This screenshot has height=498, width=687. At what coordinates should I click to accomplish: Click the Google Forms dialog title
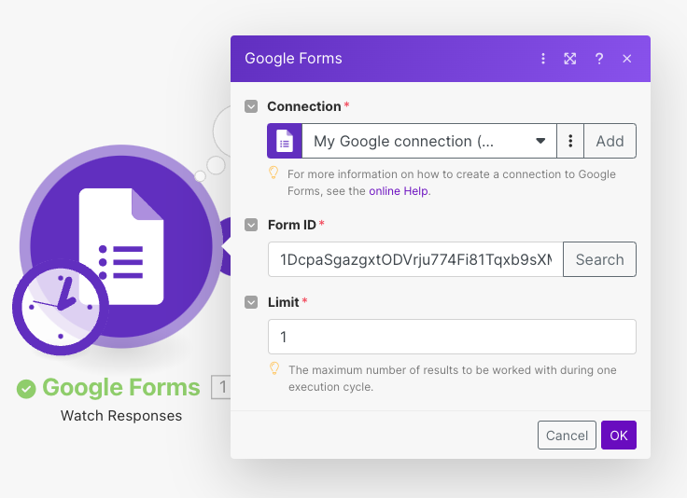(293, 59)
